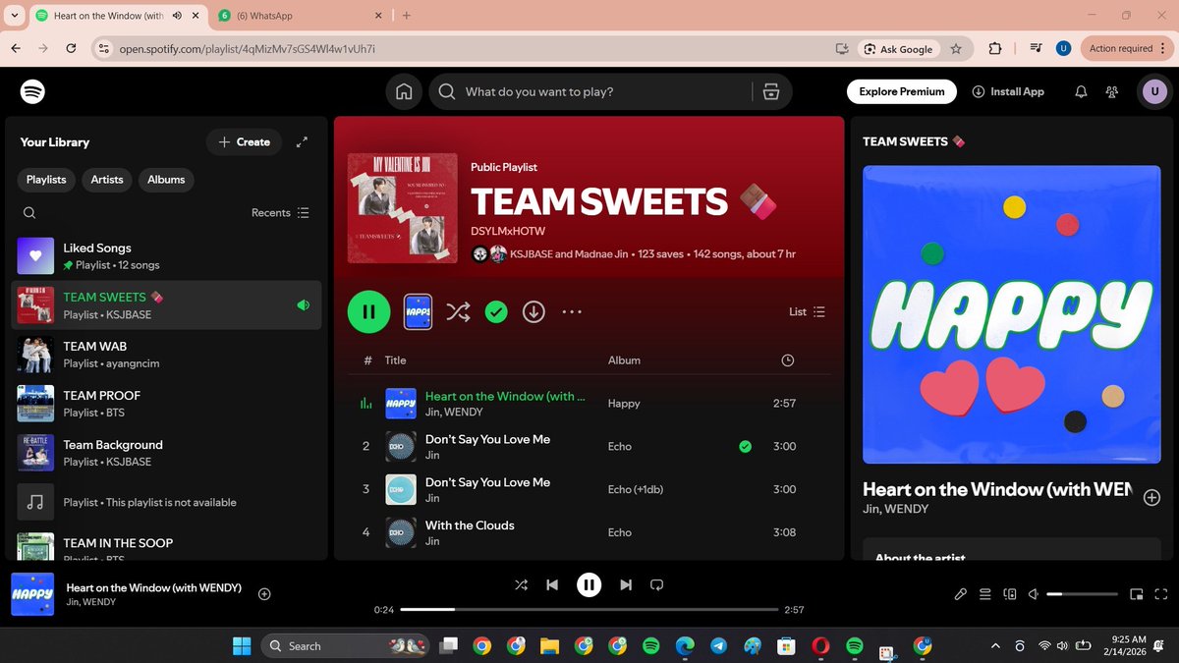Play Heart on the Window track row
This screenshot has width=1179, height=663.
click(x=589, y=403)
